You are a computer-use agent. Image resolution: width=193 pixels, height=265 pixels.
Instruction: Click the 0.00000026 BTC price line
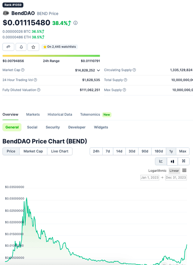(23, 32)
